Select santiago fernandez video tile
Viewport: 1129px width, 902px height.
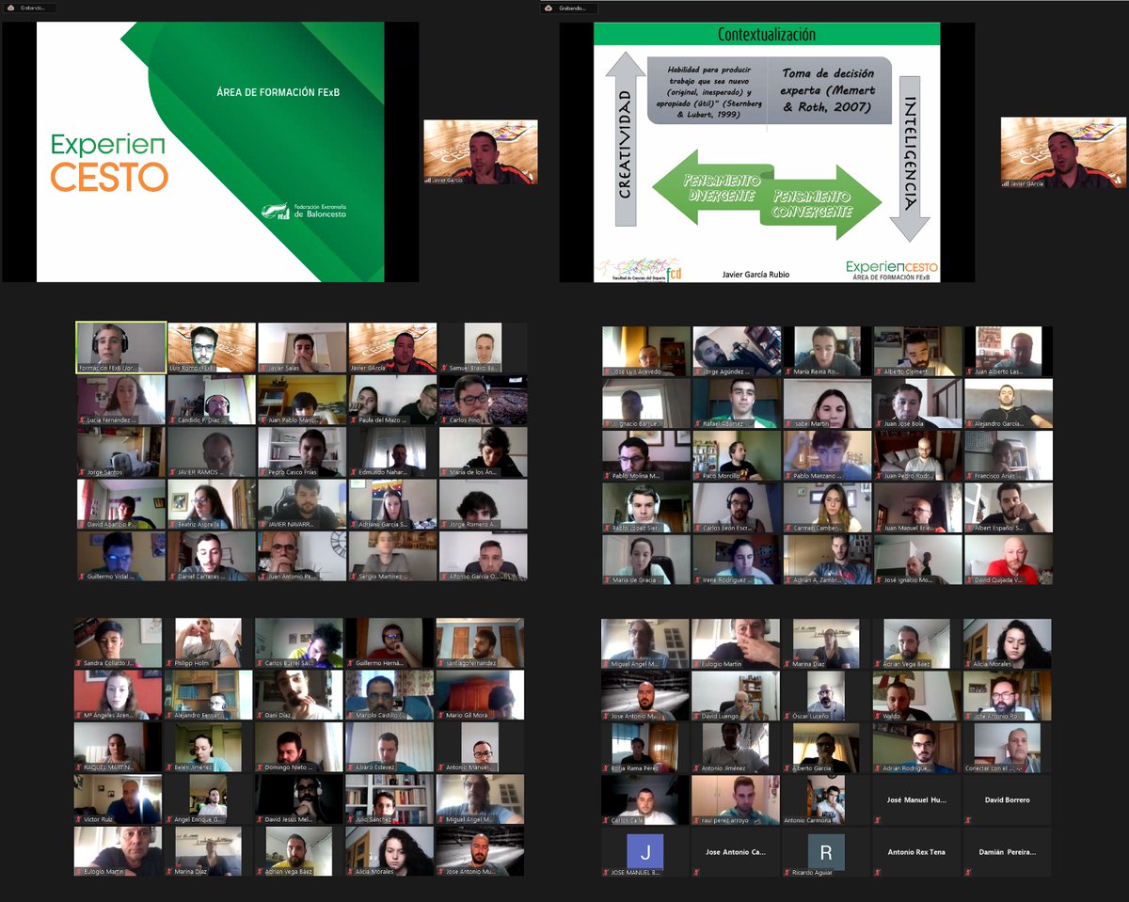click(x=480, y=642)
